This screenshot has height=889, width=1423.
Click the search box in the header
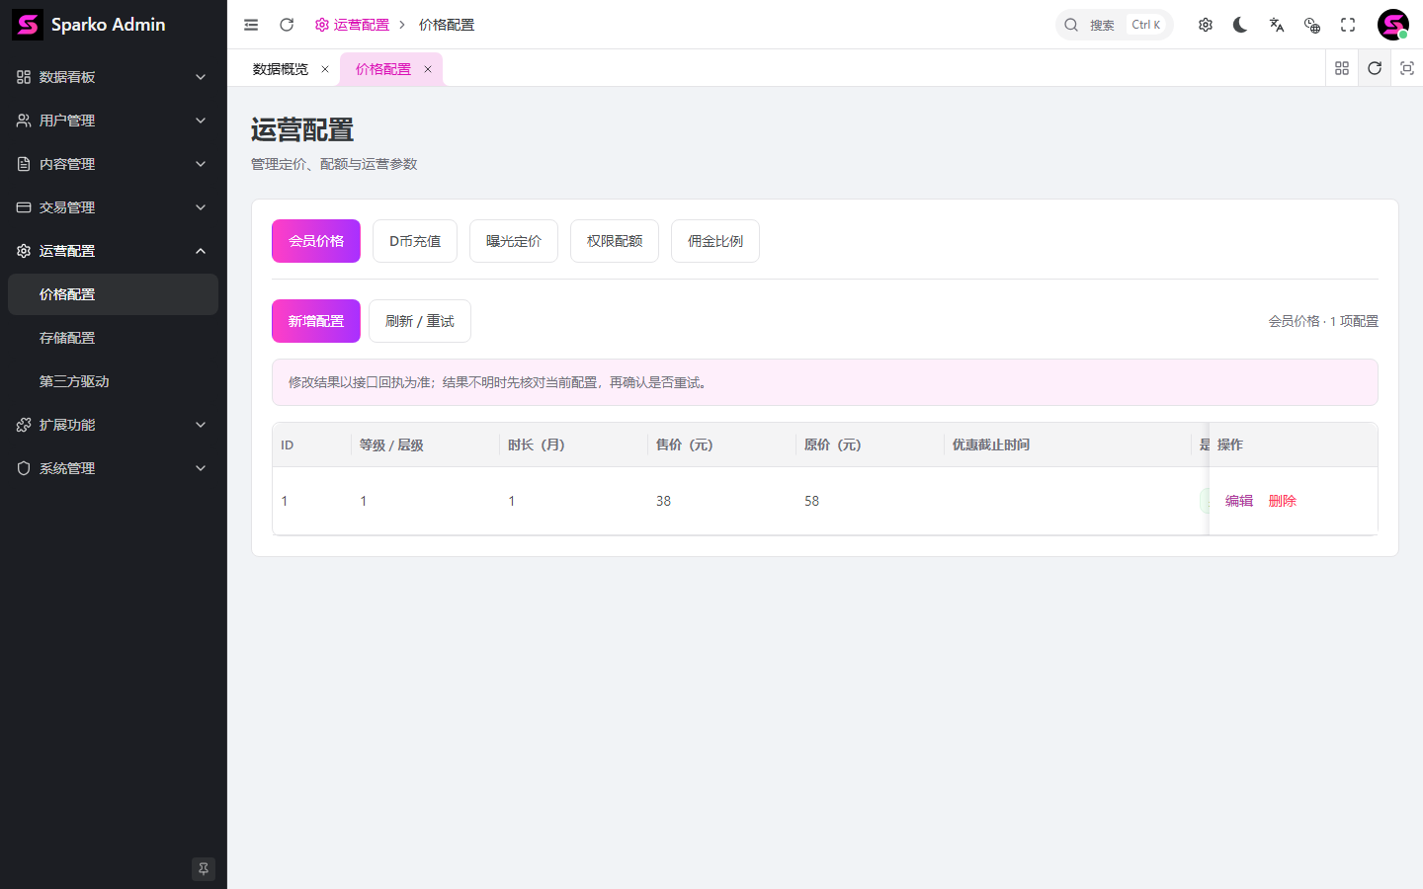(1115, 25)
